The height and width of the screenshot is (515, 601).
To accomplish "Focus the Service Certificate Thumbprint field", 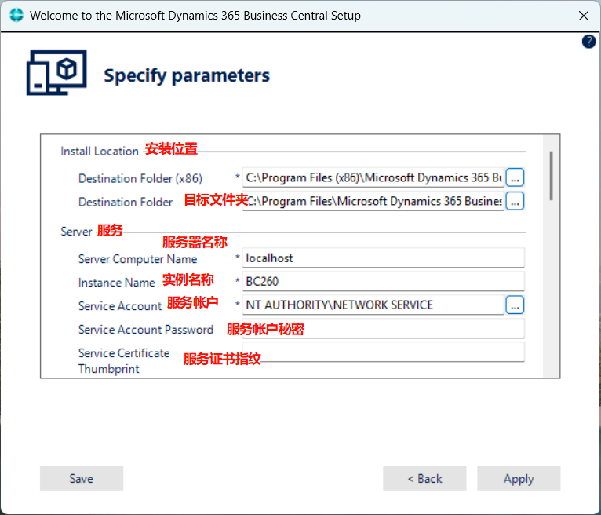I will [384, 352].
